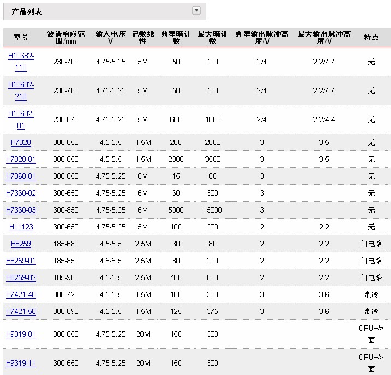Select 5000 typical dark count cell
This screenshot has width=391, height=375.
(176, 210)
